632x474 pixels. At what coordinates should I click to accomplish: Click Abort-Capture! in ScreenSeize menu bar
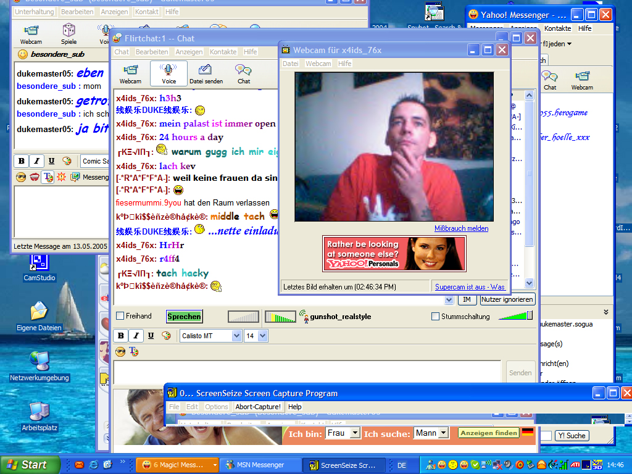click(x=258, y=407)
